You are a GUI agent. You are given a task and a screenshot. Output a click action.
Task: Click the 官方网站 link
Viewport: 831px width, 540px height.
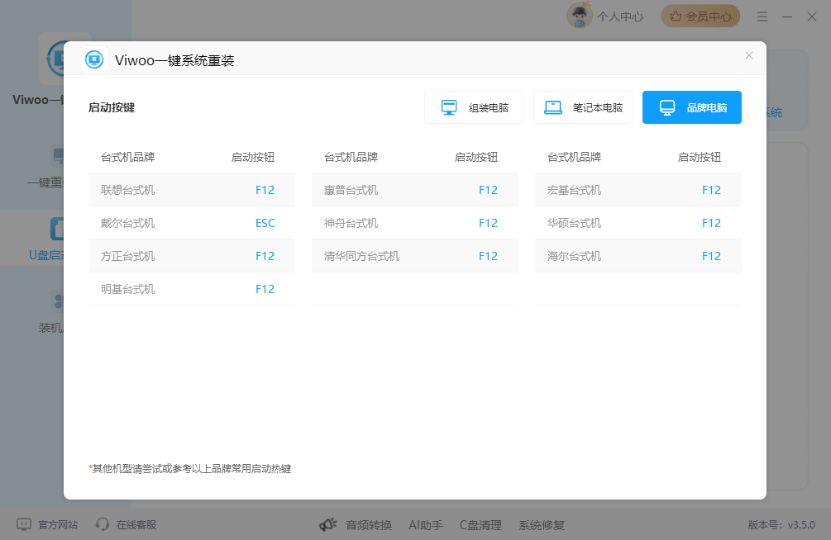point(58,524)
